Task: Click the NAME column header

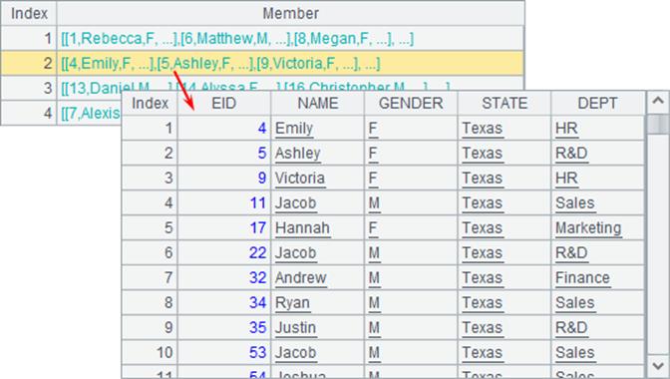Action: (317, 103)
